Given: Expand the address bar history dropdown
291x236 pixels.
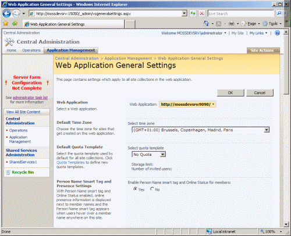Looking at the screenshot, I should (x=184, y=13).
